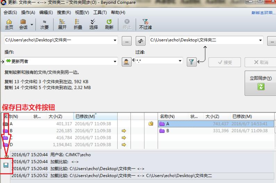276x183 pixels.
Task: Open the 操作(A) menu
Action: pos(28,13)
